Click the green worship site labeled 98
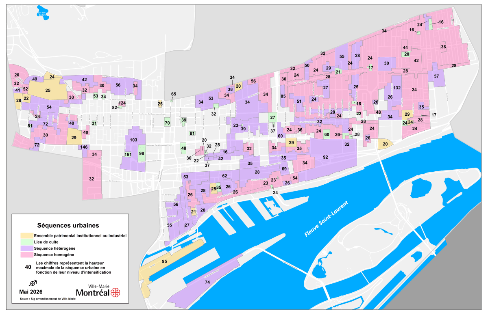The height and width of the screenshot is (315, 488). (x=142, y=153)
